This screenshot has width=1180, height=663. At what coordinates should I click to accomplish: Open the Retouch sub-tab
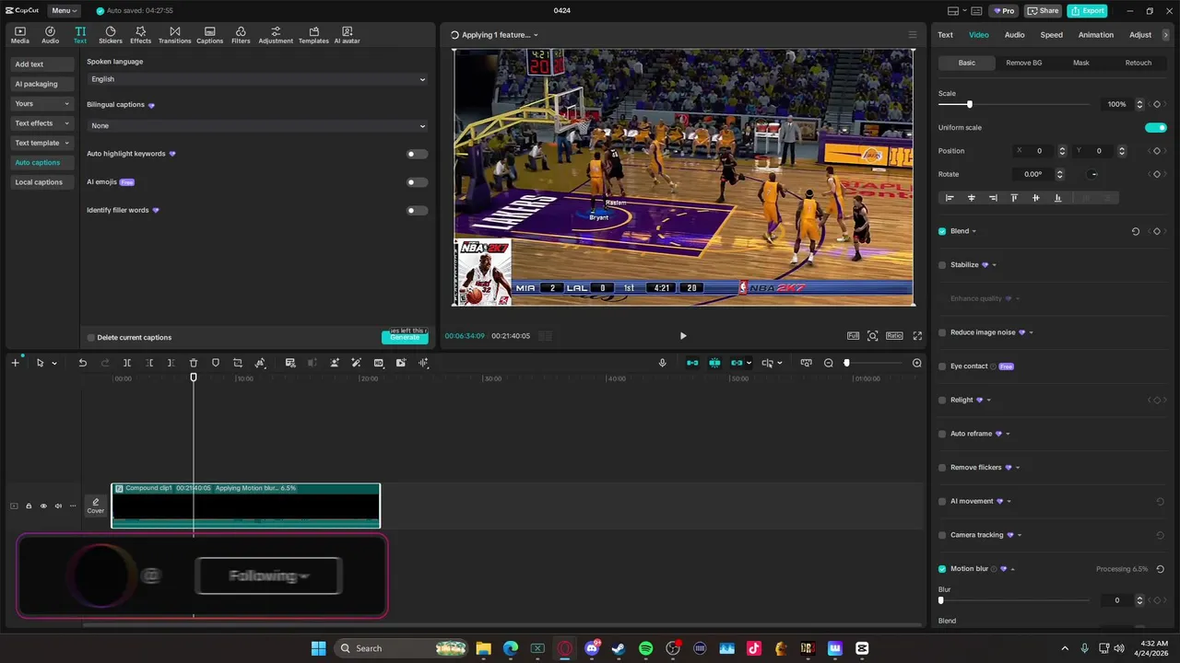pos(1138,63)
